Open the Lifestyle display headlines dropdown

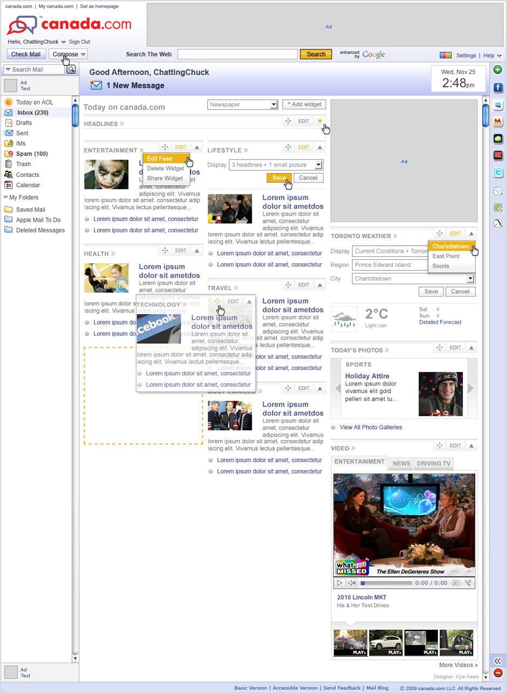coord(318,165)
